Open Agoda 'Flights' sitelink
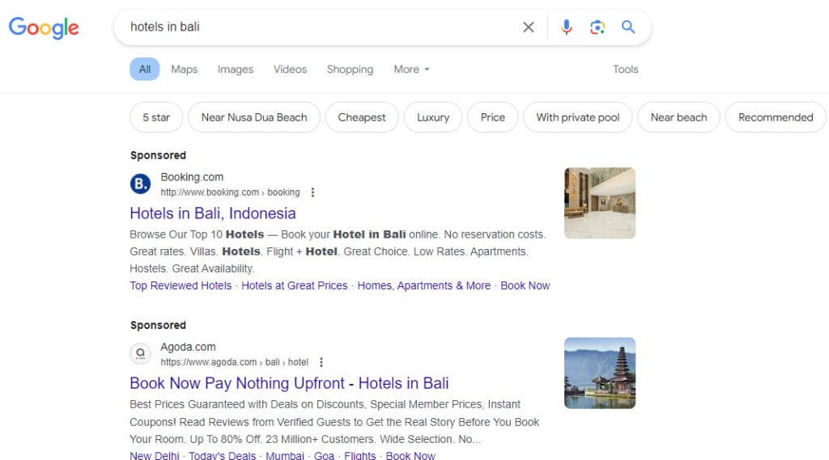This screenshot has width=829, height=460. coord(360,455)
